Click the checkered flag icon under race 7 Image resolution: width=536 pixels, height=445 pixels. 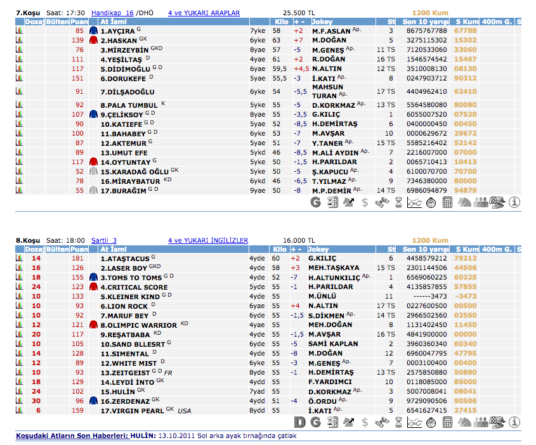tap(497, 203)
